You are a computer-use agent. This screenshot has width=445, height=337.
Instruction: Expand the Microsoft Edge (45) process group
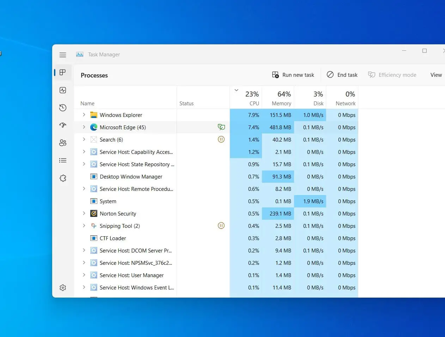pyautogui.click(x=84, y=127)
